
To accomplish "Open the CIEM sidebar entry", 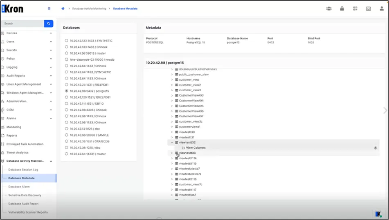I will click(x=10, y=110).
